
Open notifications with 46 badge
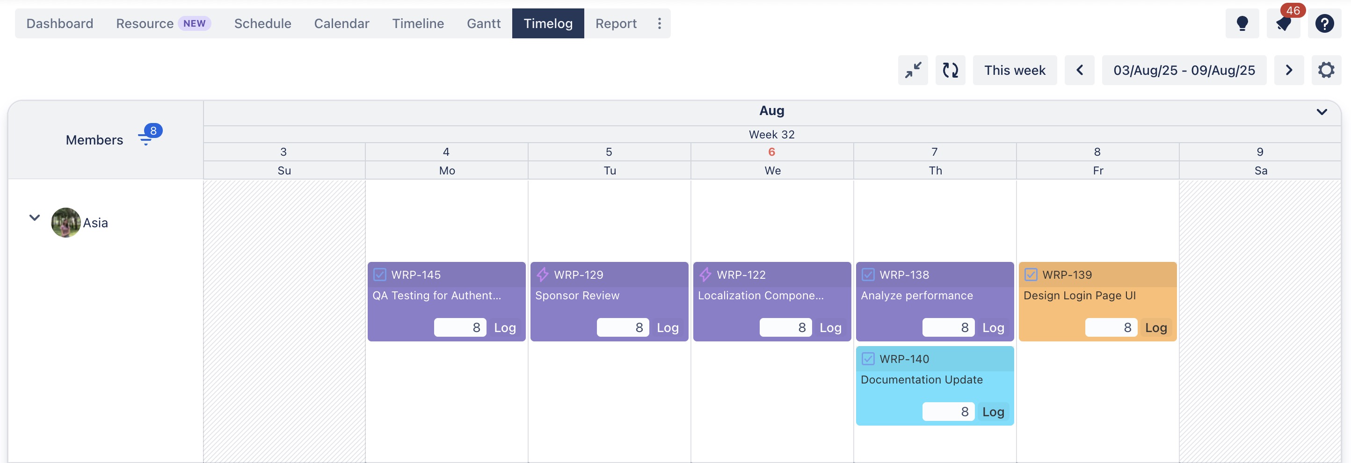[x=1283, y=23]
